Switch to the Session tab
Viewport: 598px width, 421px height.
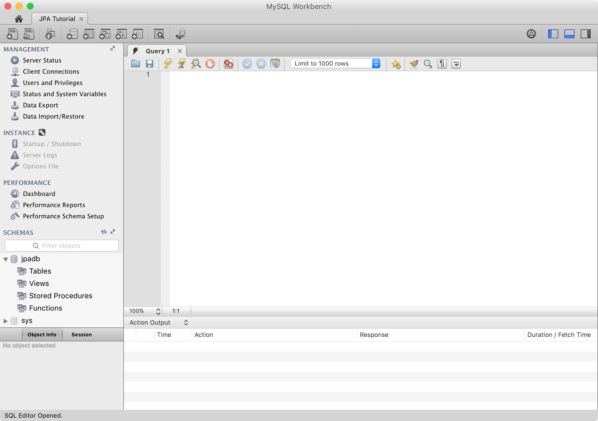pos(82,334)
